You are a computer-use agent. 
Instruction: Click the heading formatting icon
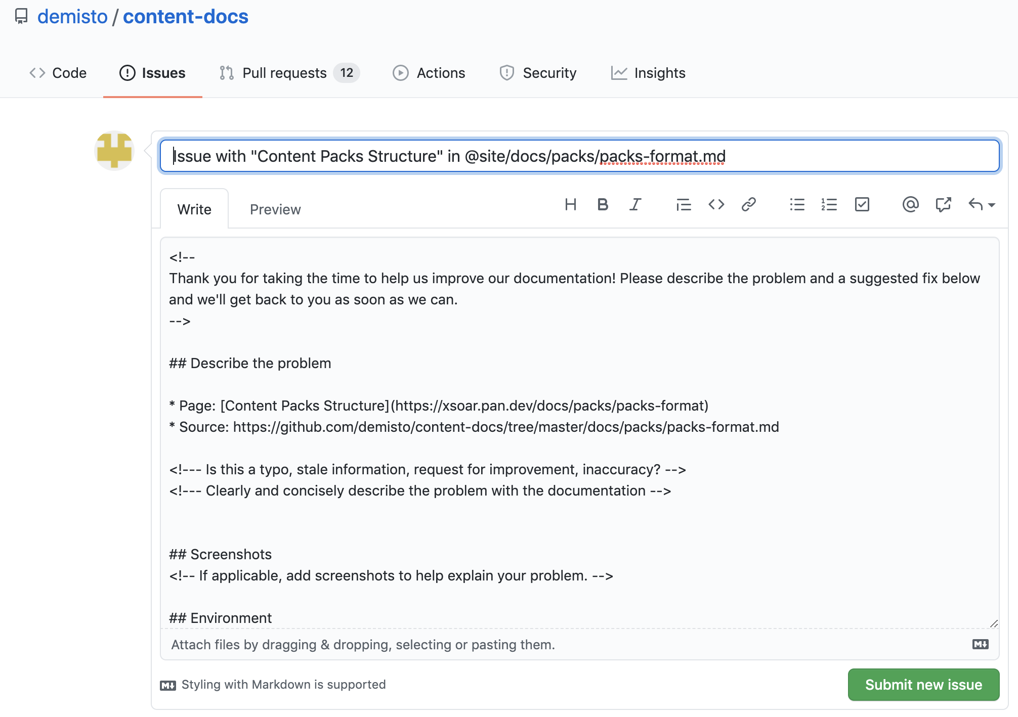pos(571,204)
